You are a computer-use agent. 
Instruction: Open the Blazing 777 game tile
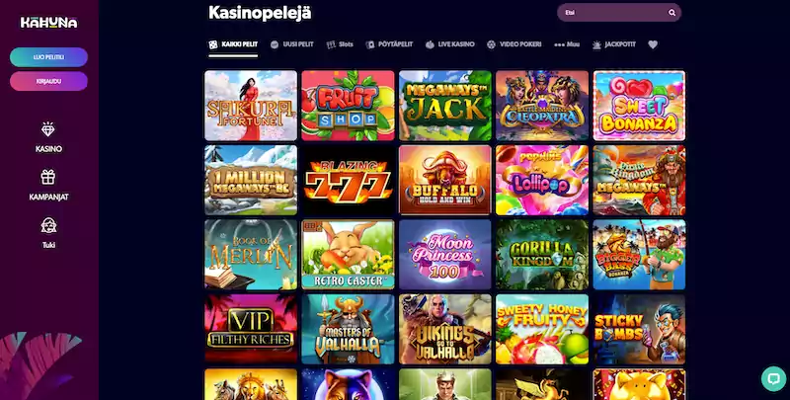348,180
